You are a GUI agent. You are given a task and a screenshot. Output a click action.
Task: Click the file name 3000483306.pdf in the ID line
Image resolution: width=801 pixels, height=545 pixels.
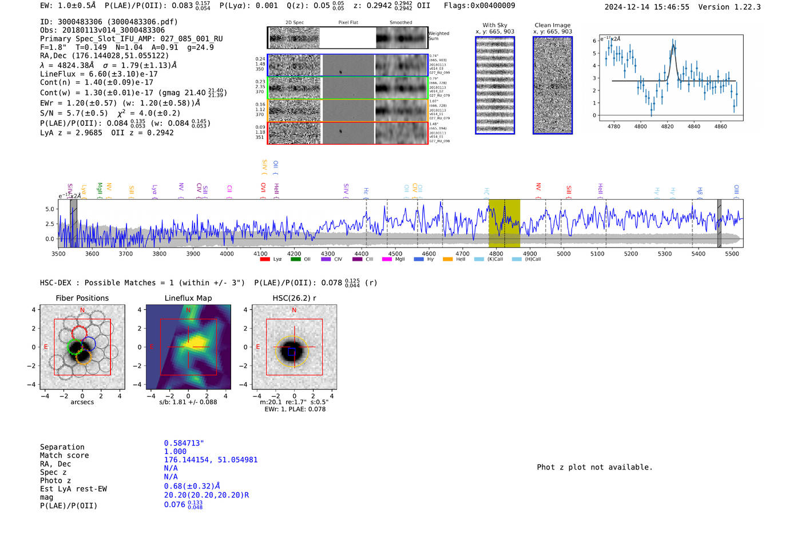(142, 22)
